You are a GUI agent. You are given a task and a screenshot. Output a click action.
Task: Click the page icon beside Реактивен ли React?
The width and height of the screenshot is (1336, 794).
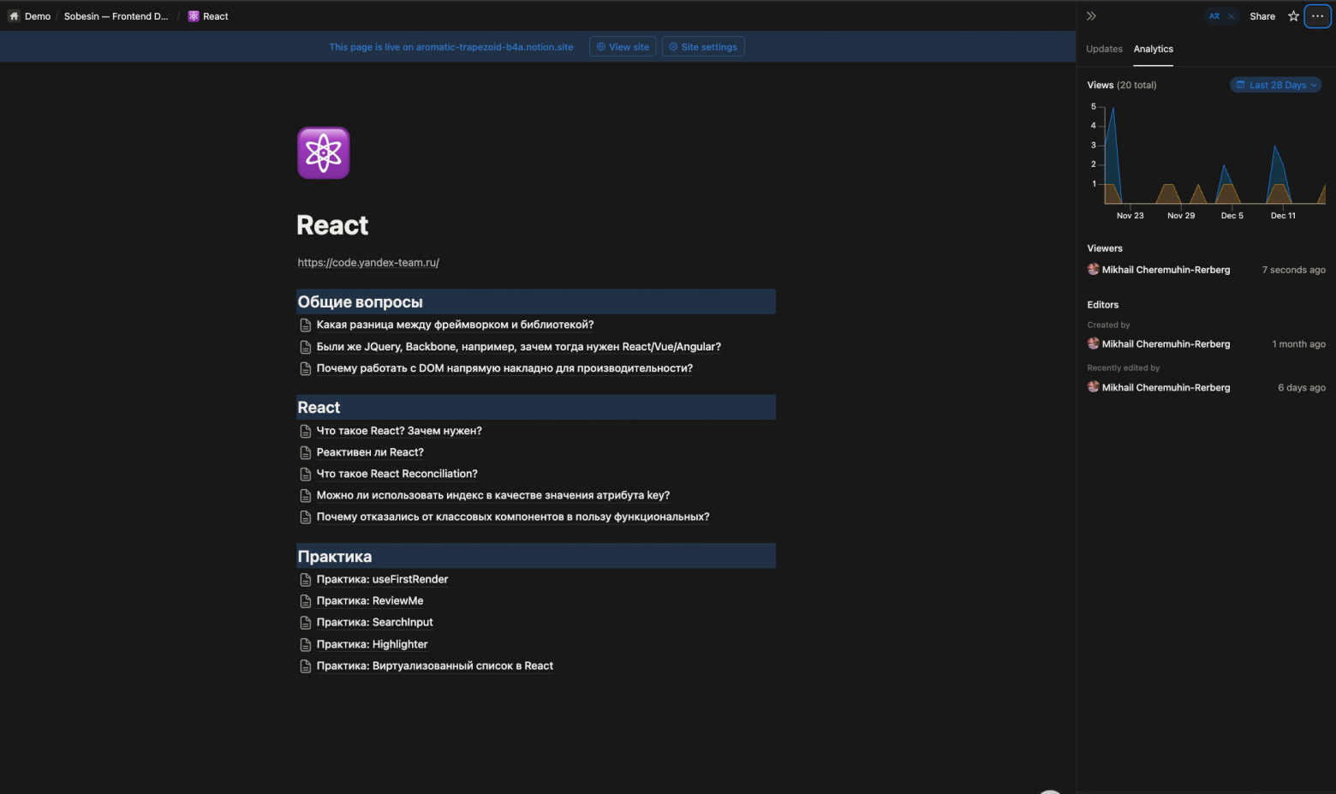(x=305, y=453)
